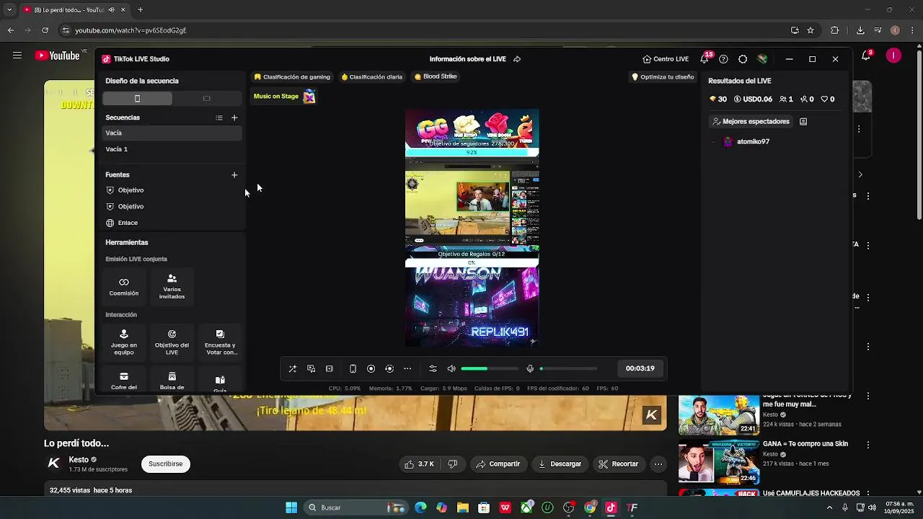Open the Kesto channel name link
Screen dimensions: 923x519
coord(79,460)
